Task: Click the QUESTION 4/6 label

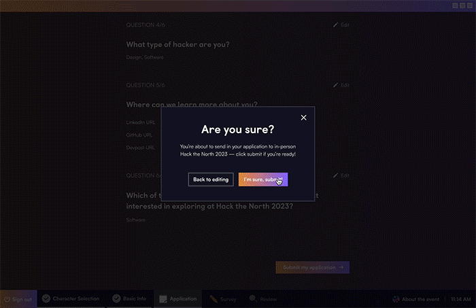Action: (x=146, y=25)
